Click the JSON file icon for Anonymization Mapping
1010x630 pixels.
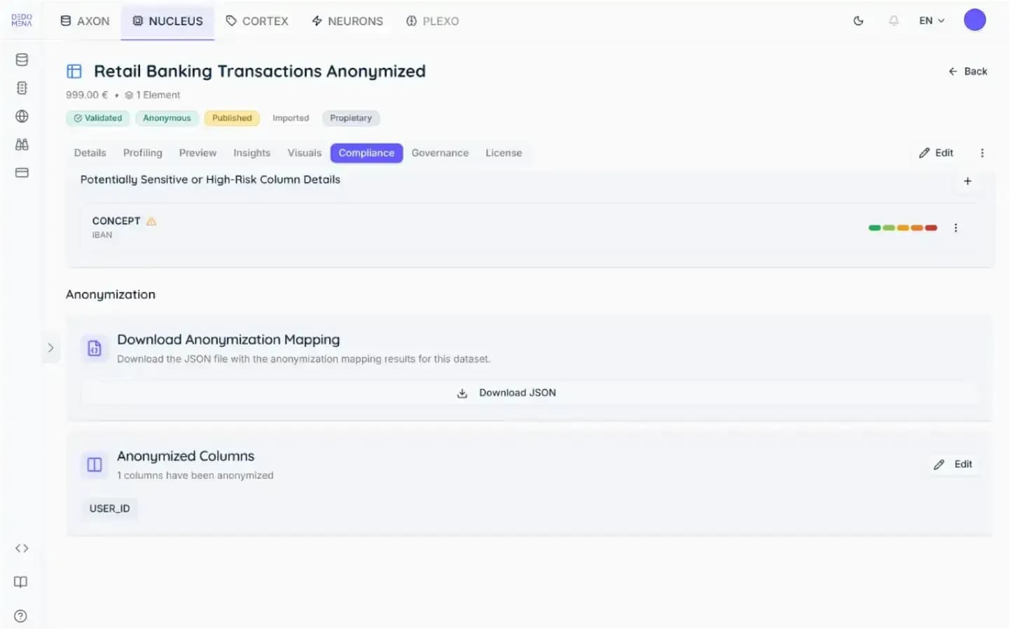[x=95, y=349]
